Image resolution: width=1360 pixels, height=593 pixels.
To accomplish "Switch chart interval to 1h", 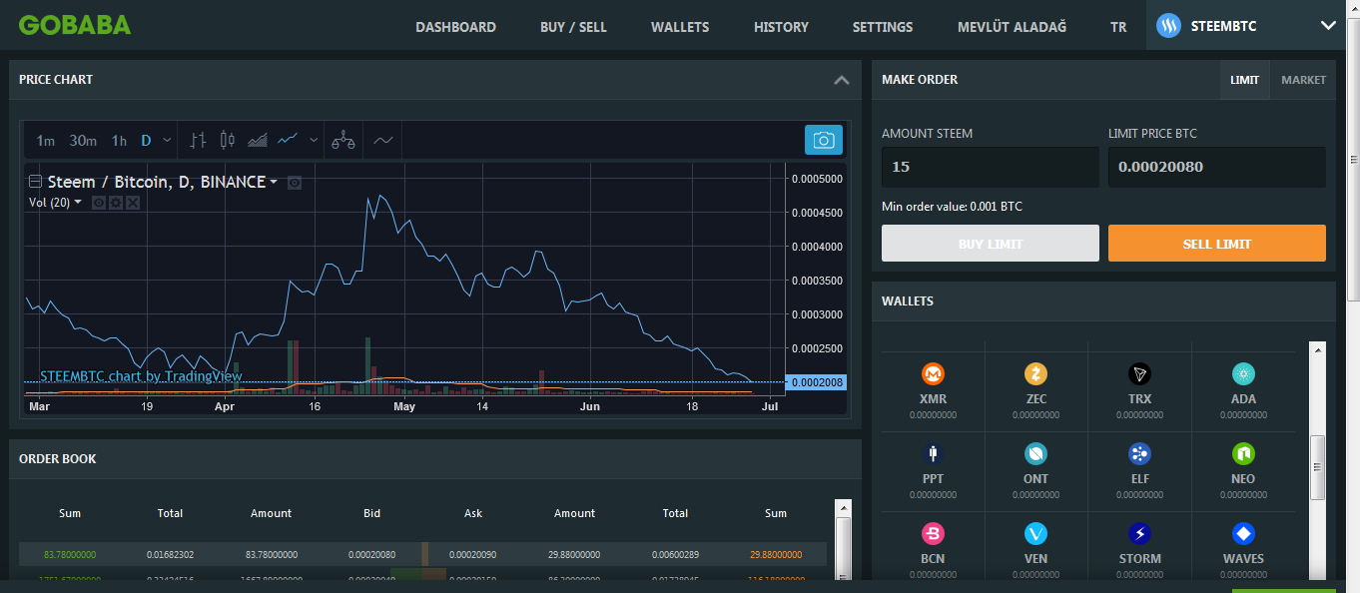I will 119,141.
